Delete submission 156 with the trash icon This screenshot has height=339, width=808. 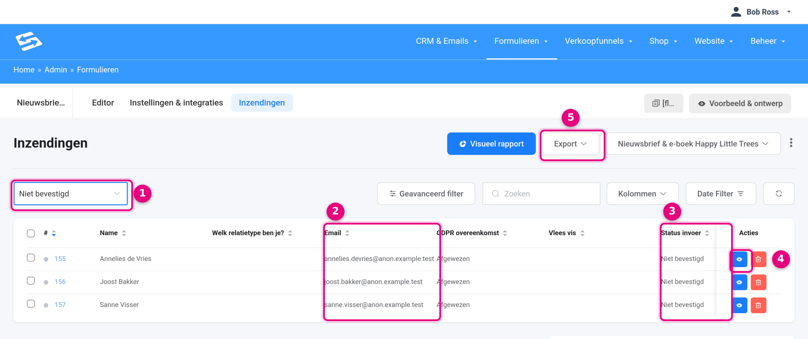758,282
